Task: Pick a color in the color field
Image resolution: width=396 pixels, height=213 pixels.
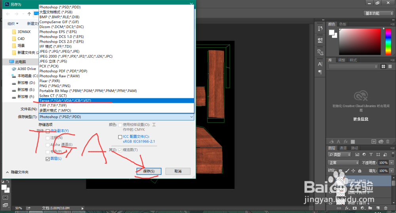Action: (x=360, y=41)
